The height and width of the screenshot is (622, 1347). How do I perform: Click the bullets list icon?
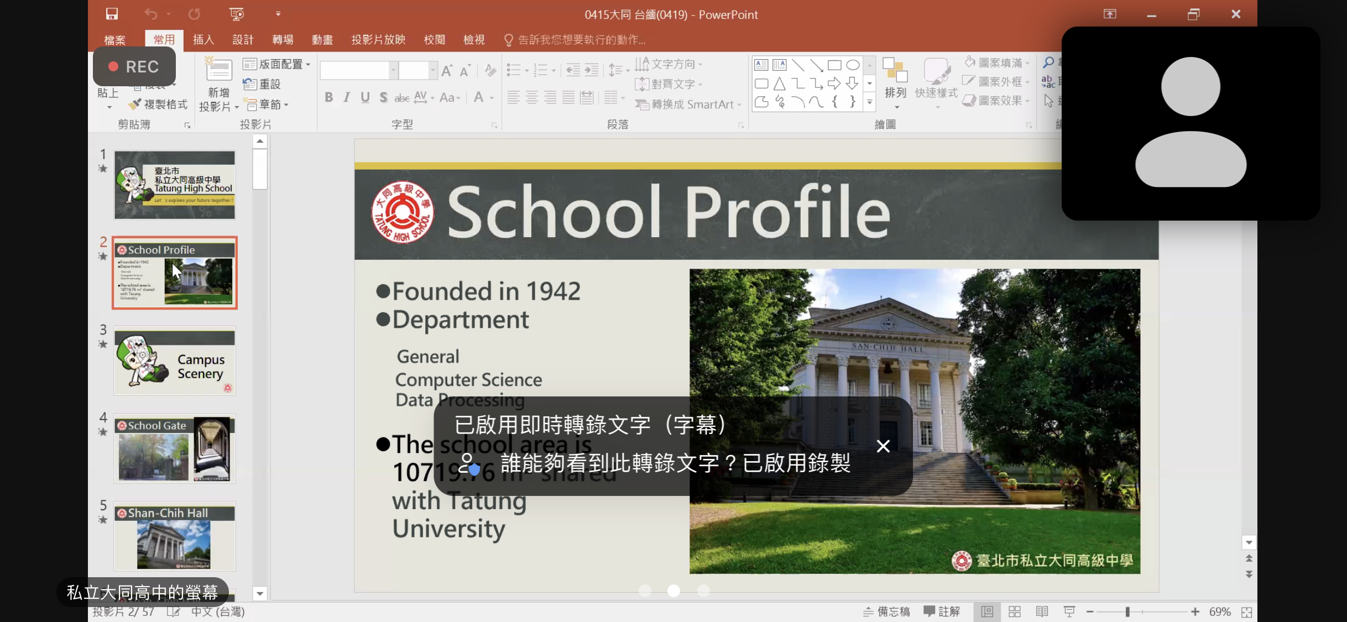[514, 70]
